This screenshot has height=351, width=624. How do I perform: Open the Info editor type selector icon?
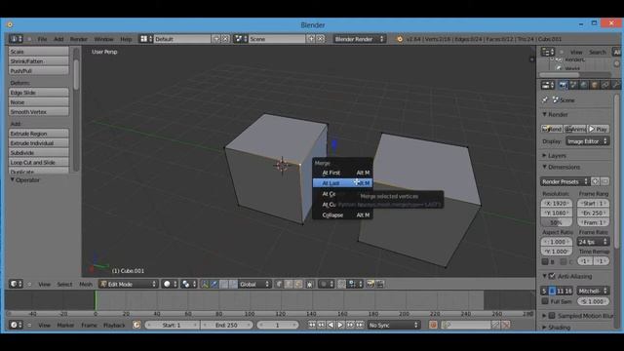click(16, 39)
